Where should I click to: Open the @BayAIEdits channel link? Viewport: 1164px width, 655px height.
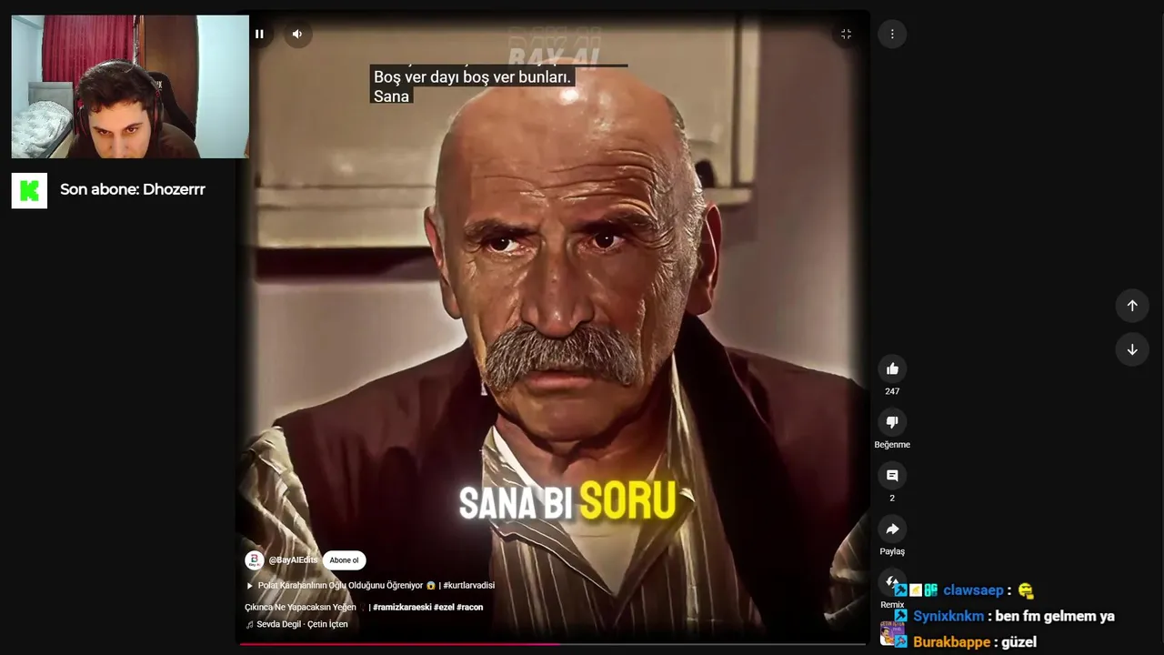click(x=293, y=560)
